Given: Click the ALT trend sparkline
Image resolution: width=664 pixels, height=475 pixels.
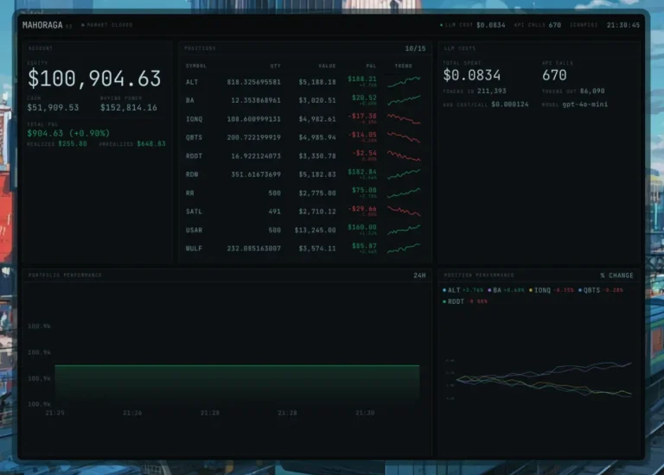Looking at the screenshot, I should [x=404, y=82].
